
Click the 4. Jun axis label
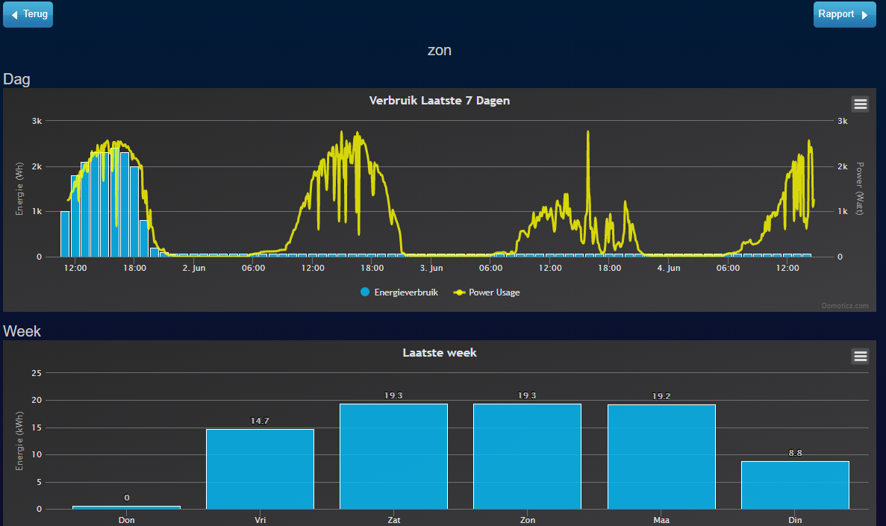669,268
